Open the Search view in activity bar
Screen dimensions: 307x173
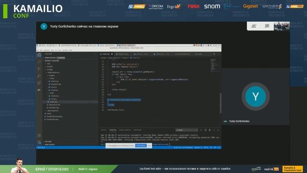39,62
